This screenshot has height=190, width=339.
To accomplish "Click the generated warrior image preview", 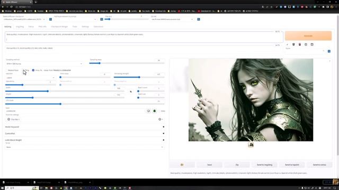I will (251, 100).
